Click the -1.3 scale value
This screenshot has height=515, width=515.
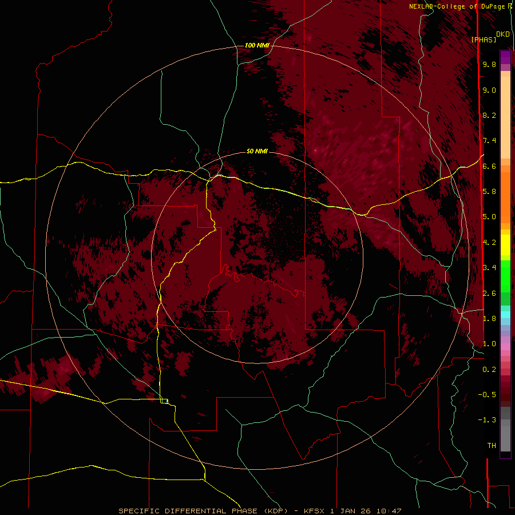[487, 420]
